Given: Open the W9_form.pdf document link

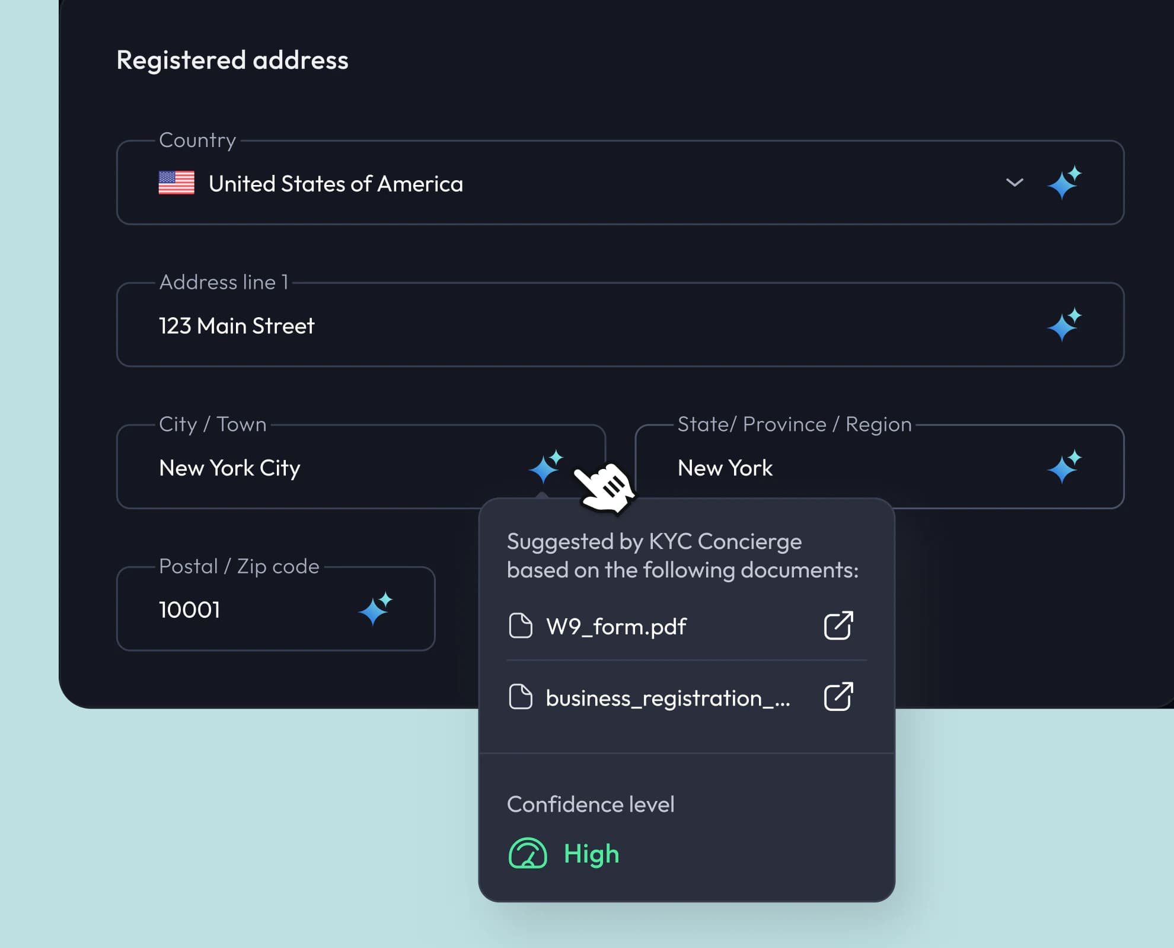Looking at the screenshot, I should (x=616, y=627).
